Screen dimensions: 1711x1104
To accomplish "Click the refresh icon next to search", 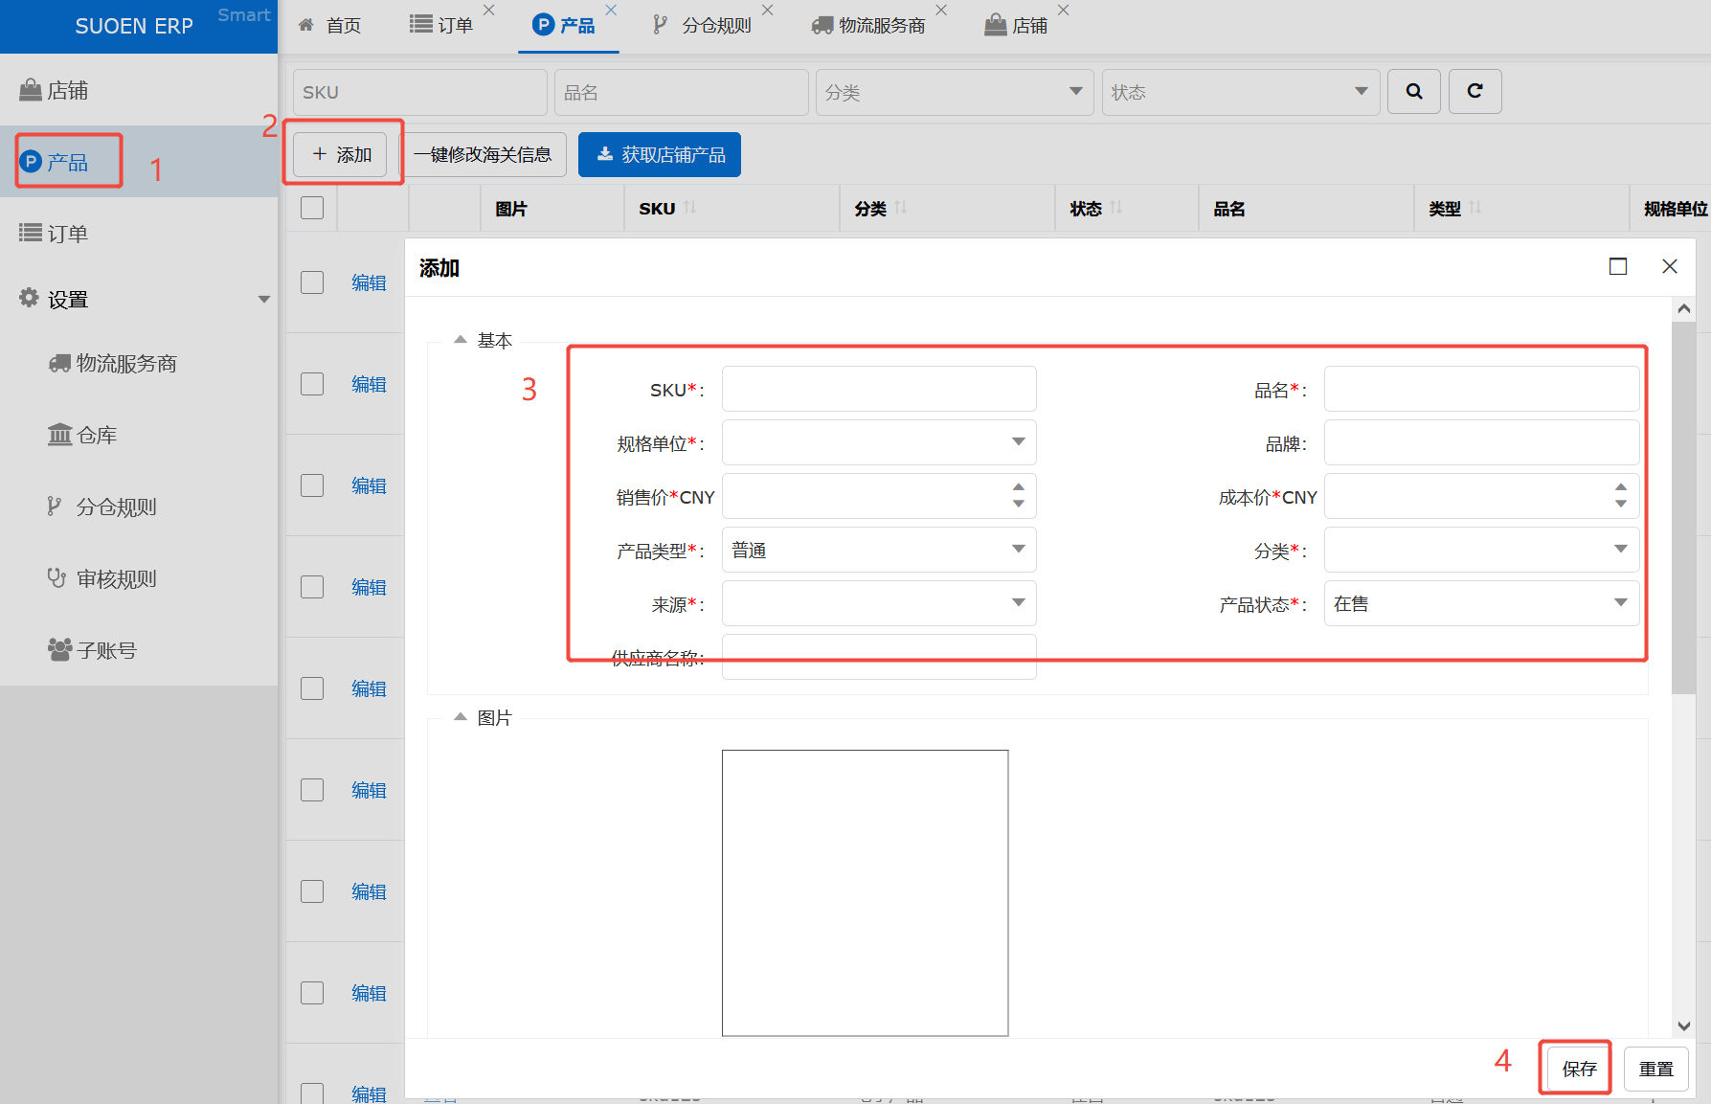I will click(1475, 91).
